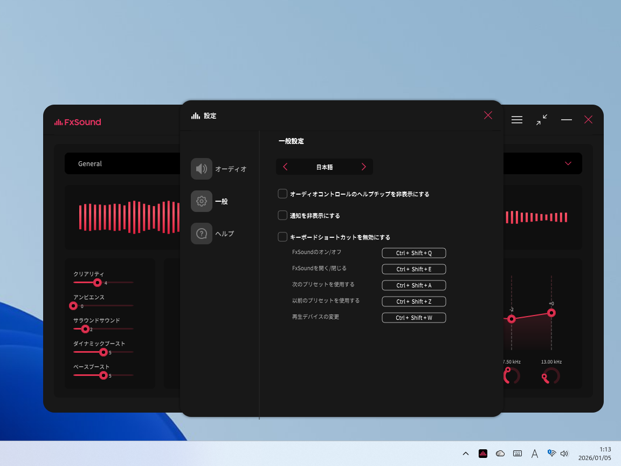Click the IME input mode A indicator
This screenshot has width=621, height=466.
[x=535, y=454]
